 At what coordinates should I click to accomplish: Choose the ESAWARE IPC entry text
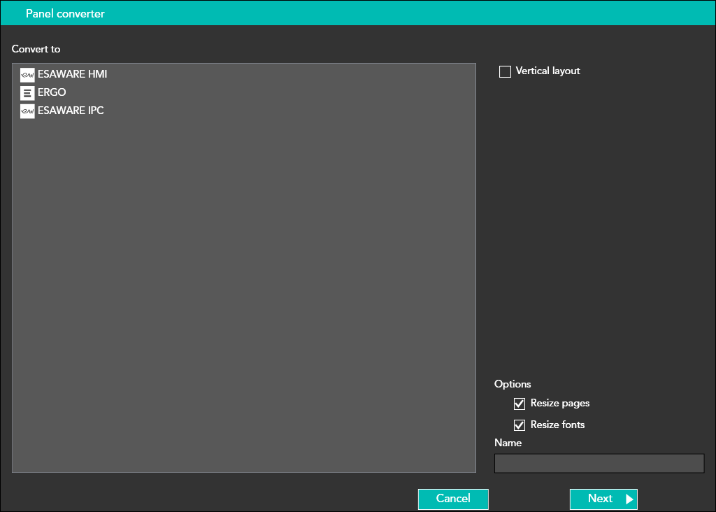click(71, 111)
